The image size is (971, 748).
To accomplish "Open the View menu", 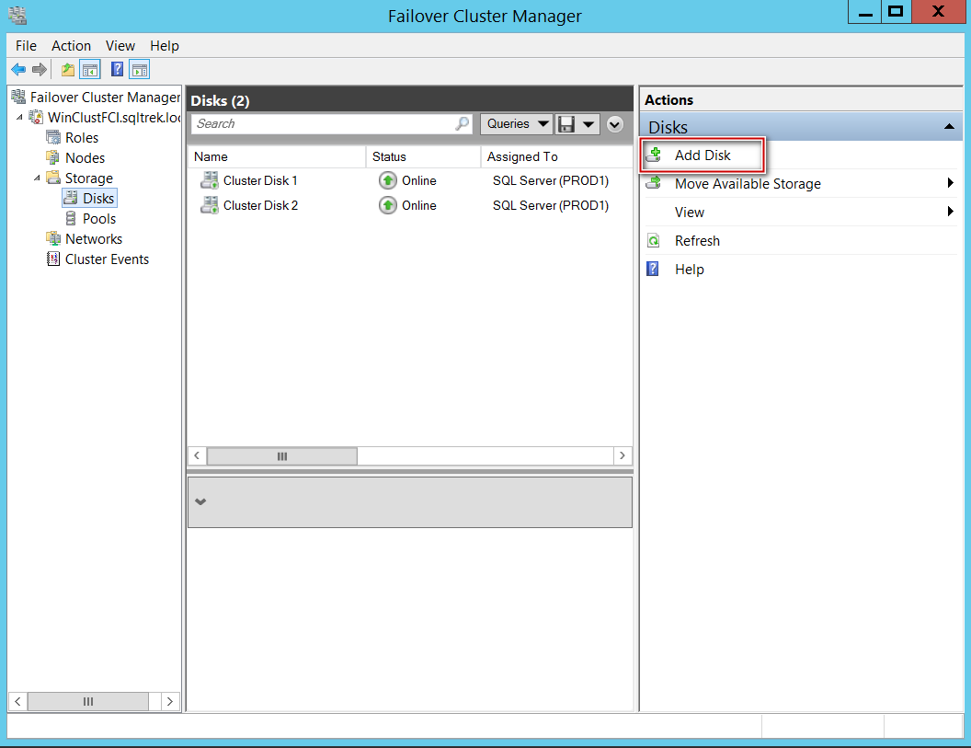I will [120, 46].
